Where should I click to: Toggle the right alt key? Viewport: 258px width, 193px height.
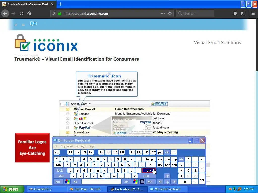pyautogui.click(x=126, y=182)
